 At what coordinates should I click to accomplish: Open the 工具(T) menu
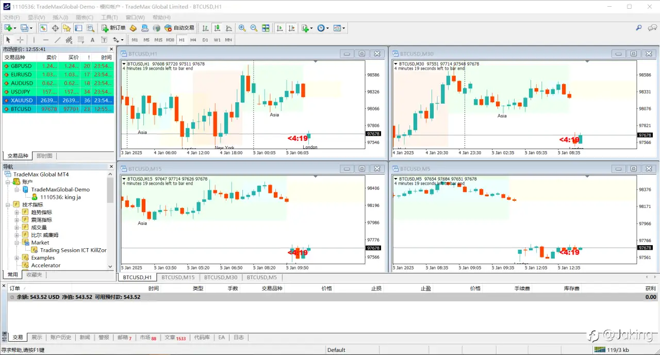click(109, 18)
